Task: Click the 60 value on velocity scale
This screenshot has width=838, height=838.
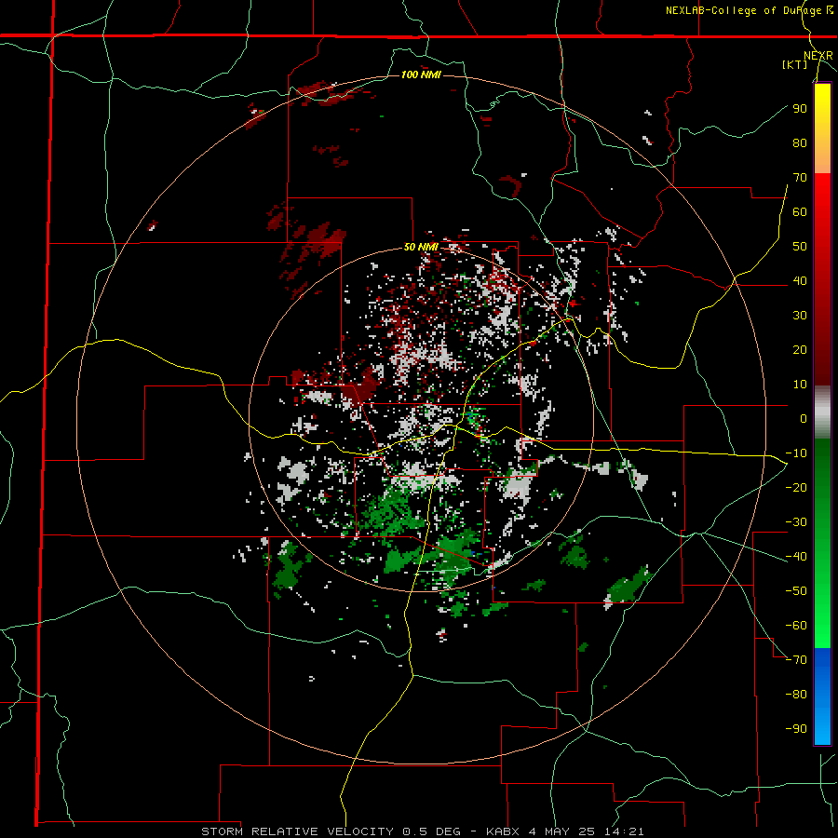Action: [800, 211]
